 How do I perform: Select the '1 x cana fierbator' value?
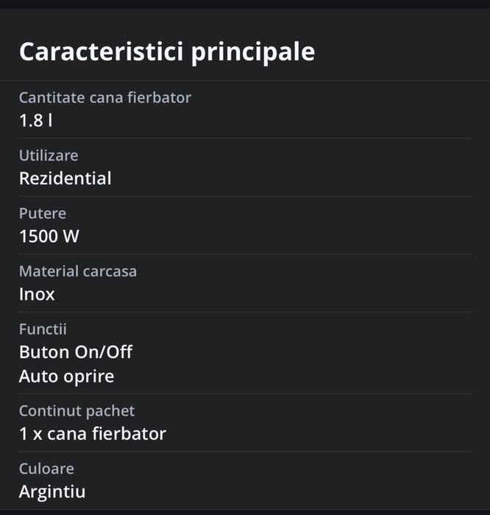(x=93, y=434)
